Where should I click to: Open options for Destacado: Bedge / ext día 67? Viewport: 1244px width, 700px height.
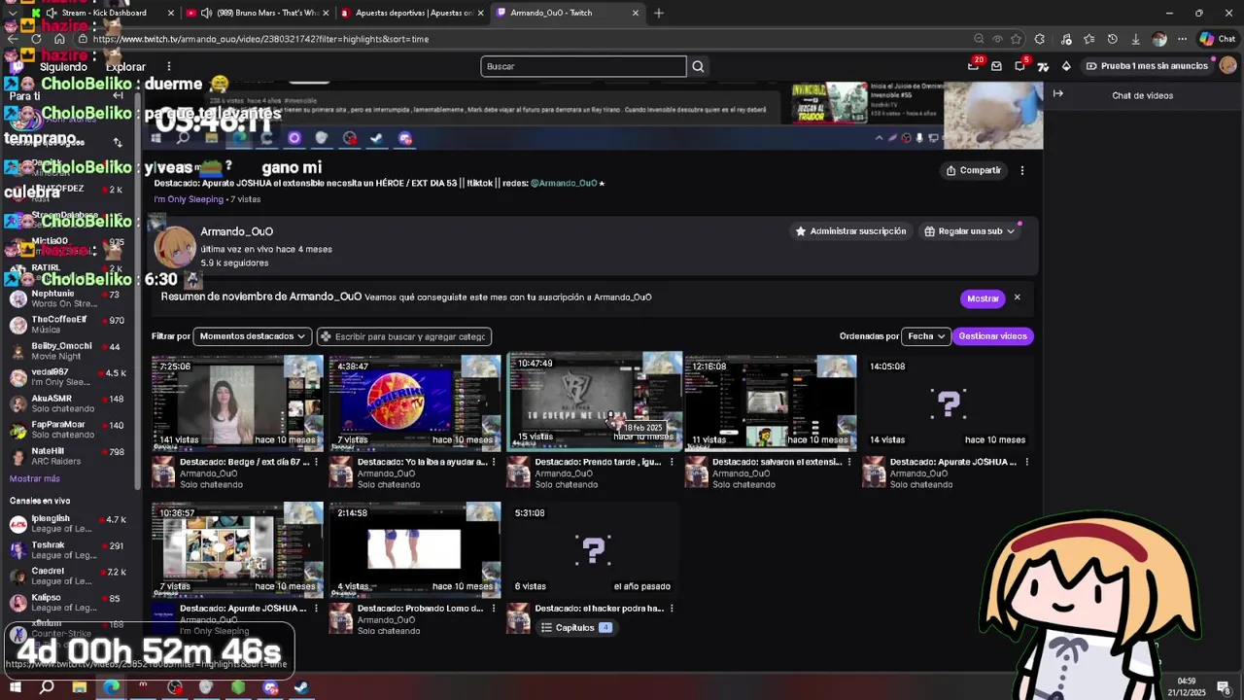coord(316,462)
